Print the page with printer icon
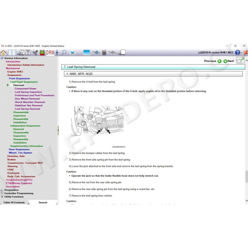 (73, 52)
